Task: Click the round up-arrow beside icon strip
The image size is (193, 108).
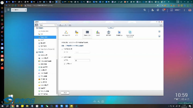Action: click(159, 32)
